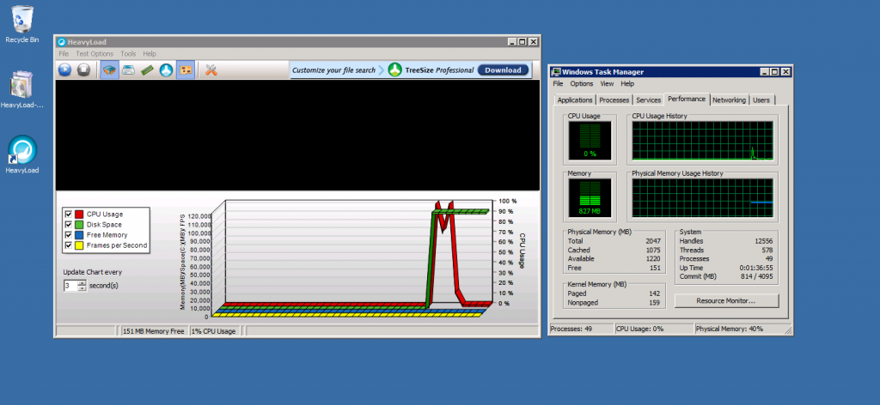
Task: Click the Memory gauge showing 827 MB
Action: pyautogui.click(x=590, y=198)
